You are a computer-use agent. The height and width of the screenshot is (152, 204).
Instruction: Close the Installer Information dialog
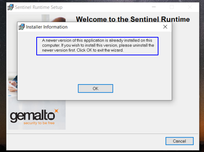point(165,27)
